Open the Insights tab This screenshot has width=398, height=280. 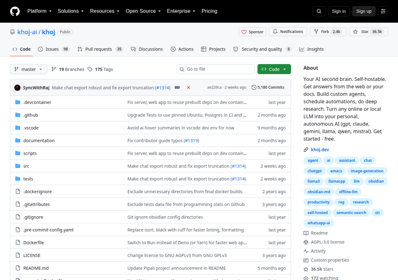[x=311, y=49]
